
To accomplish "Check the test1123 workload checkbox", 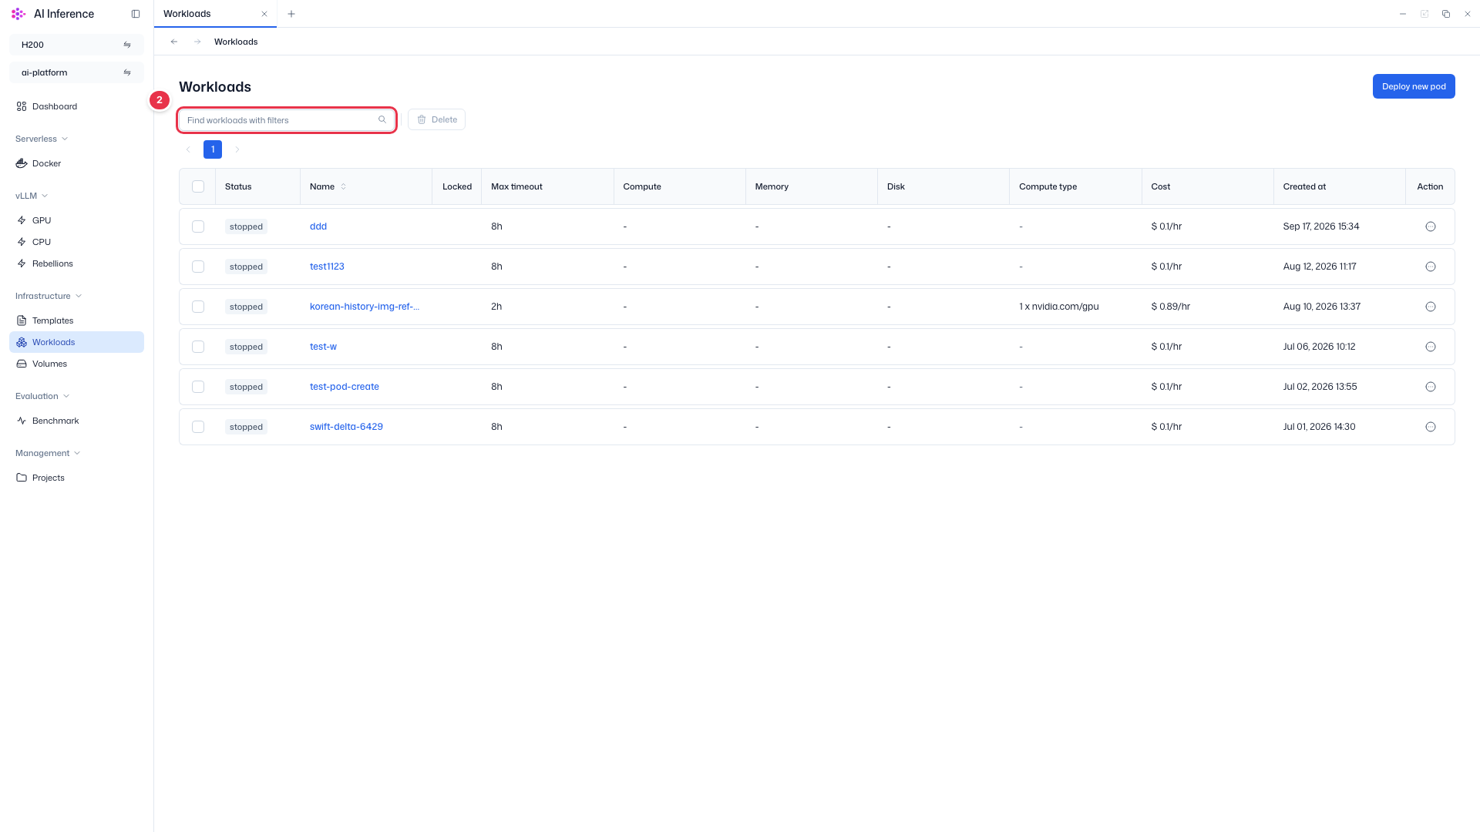I will pyautogui.click(x=198, y=267).
